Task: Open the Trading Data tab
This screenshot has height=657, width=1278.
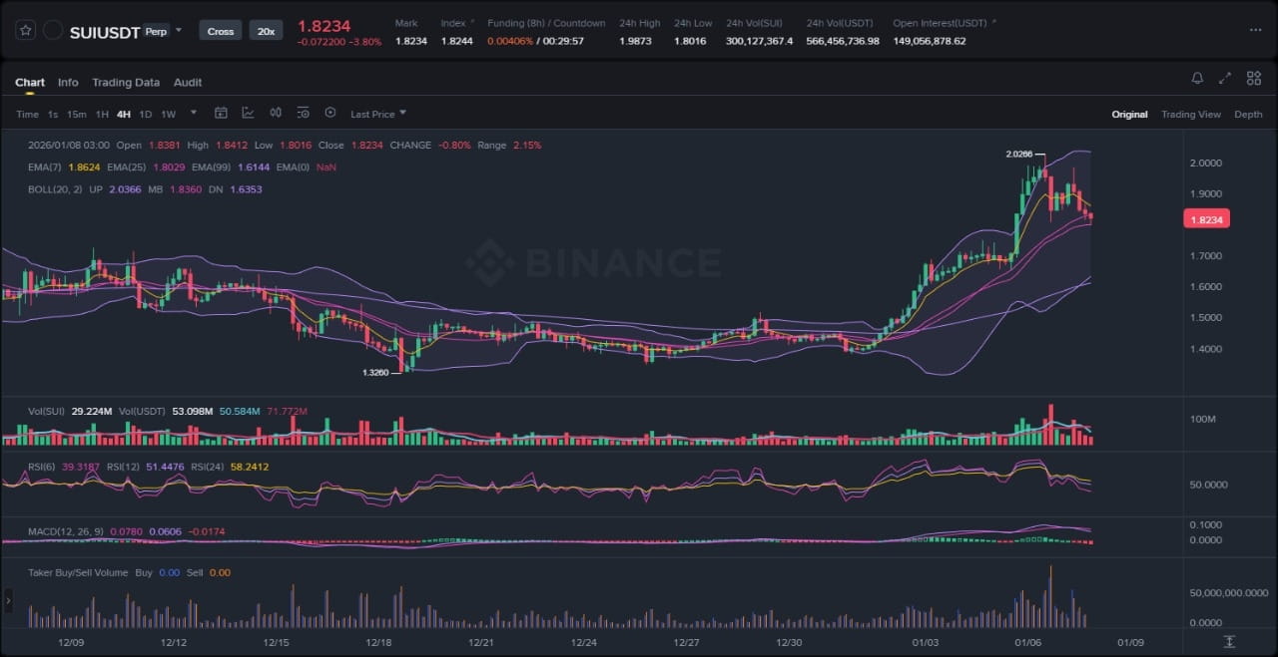Action: (x=126, y=83)
